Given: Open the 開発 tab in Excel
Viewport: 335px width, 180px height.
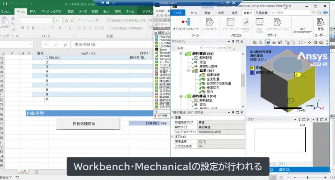Looking at the screenshot, I should click(x=118, y=11).
